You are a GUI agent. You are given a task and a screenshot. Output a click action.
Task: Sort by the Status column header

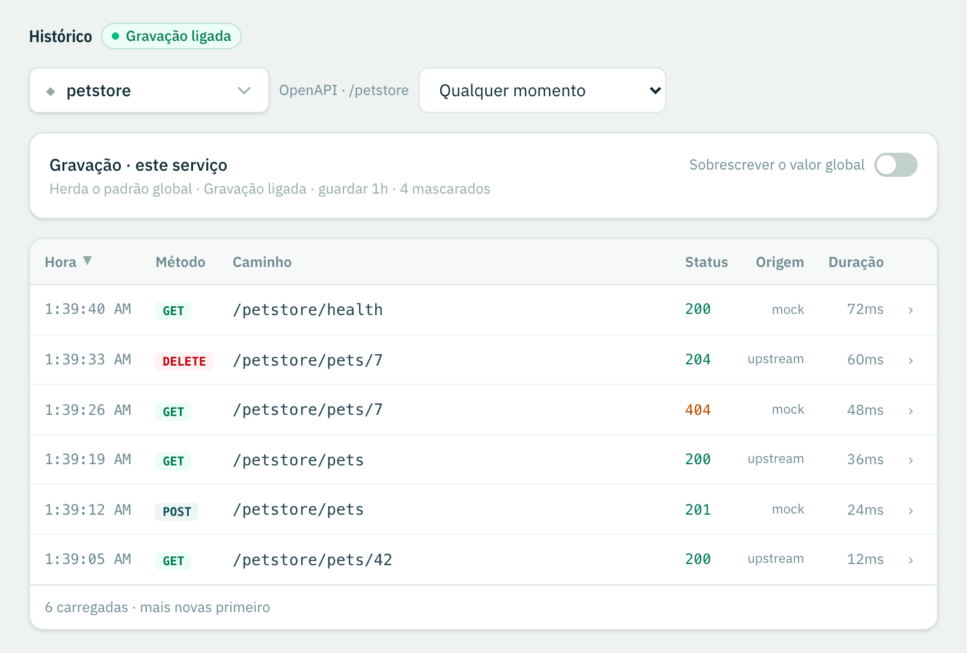click(707, 262)
